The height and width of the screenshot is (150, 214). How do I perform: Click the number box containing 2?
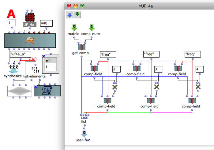117,69
